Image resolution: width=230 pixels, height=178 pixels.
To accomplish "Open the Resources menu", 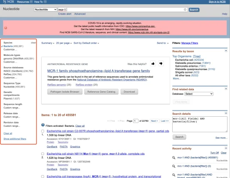I will [25, 2].
